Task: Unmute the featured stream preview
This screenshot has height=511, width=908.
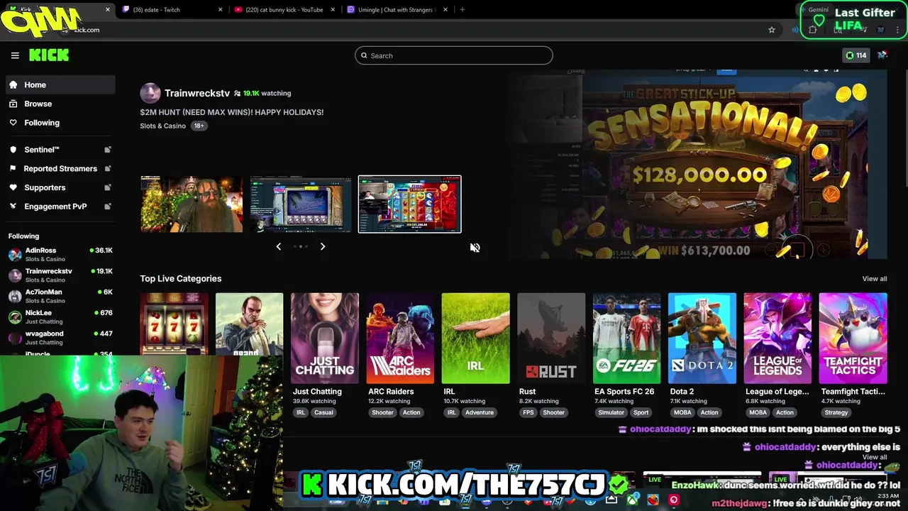Action: [475, 248]
